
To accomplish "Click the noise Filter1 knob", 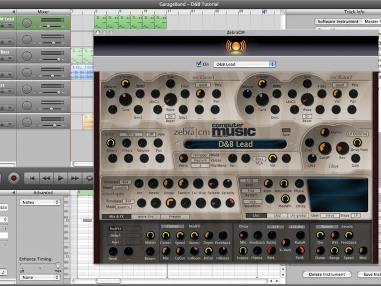I will coord(111,143).
